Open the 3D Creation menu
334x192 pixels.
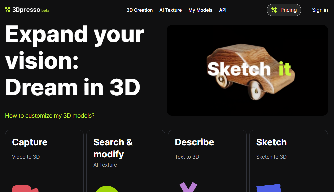tap(139, 10)
